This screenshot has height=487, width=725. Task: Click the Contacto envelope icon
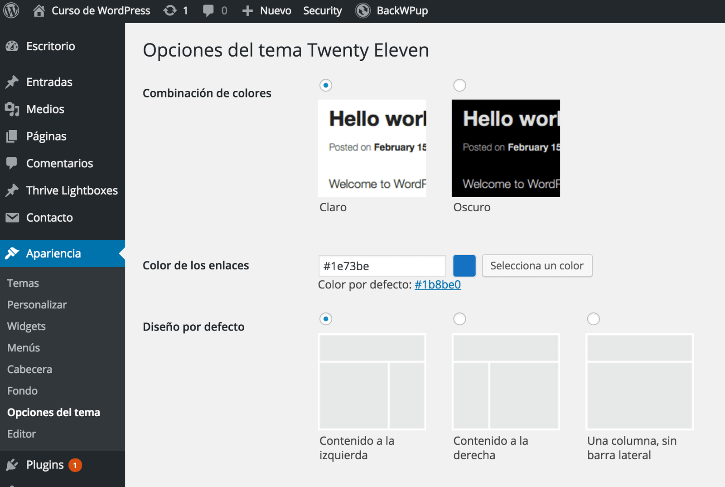pos(12,218)
